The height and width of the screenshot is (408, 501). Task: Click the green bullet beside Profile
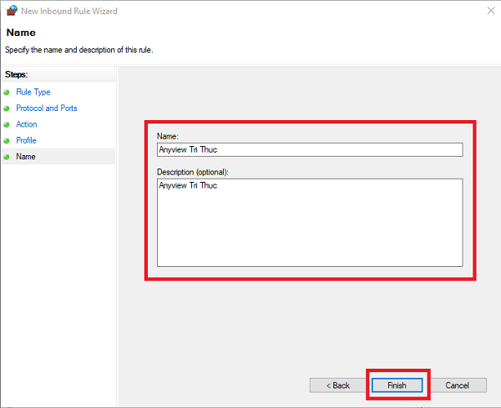click(x=7, y=141)
